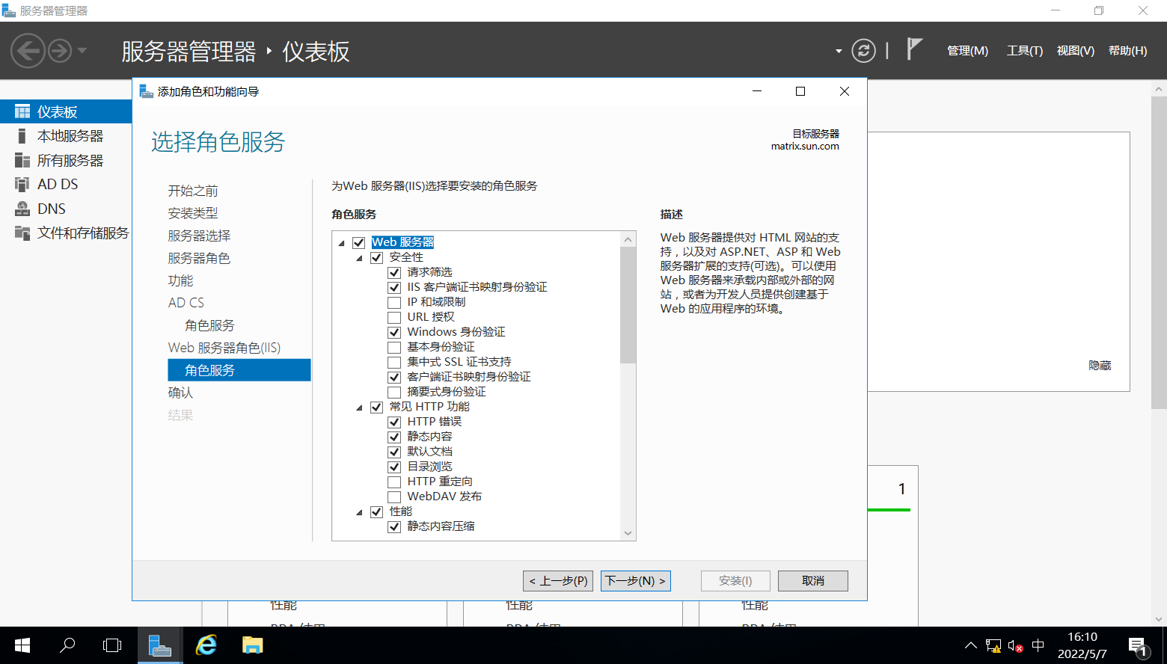
Task: Select DNS icon in sidebar
Action: 22,209
